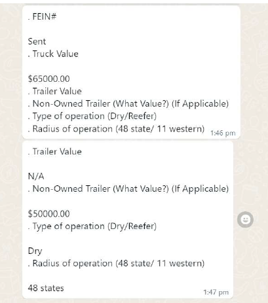Click 'Radius of operation' line in first message
The image size is (268, 303).
pos(116,129)
